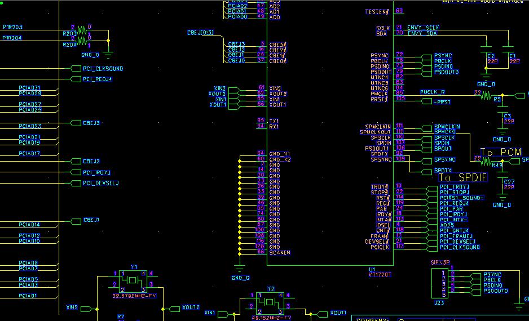Click the R5 resistor symbol
529x321 pixels.
pyautogui.click(x=486, y=95)
